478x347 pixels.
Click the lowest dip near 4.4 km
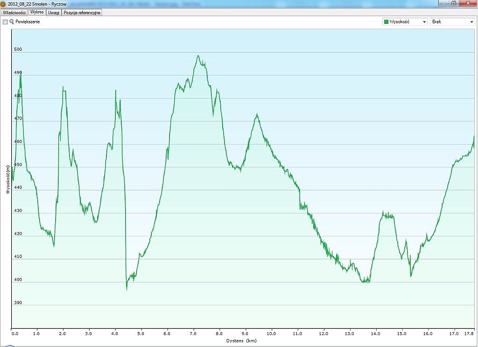(x=127, y=290)
